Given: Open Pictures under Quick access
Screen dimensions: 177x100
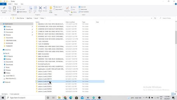Looking at the screenshot, I should (8, 35).
